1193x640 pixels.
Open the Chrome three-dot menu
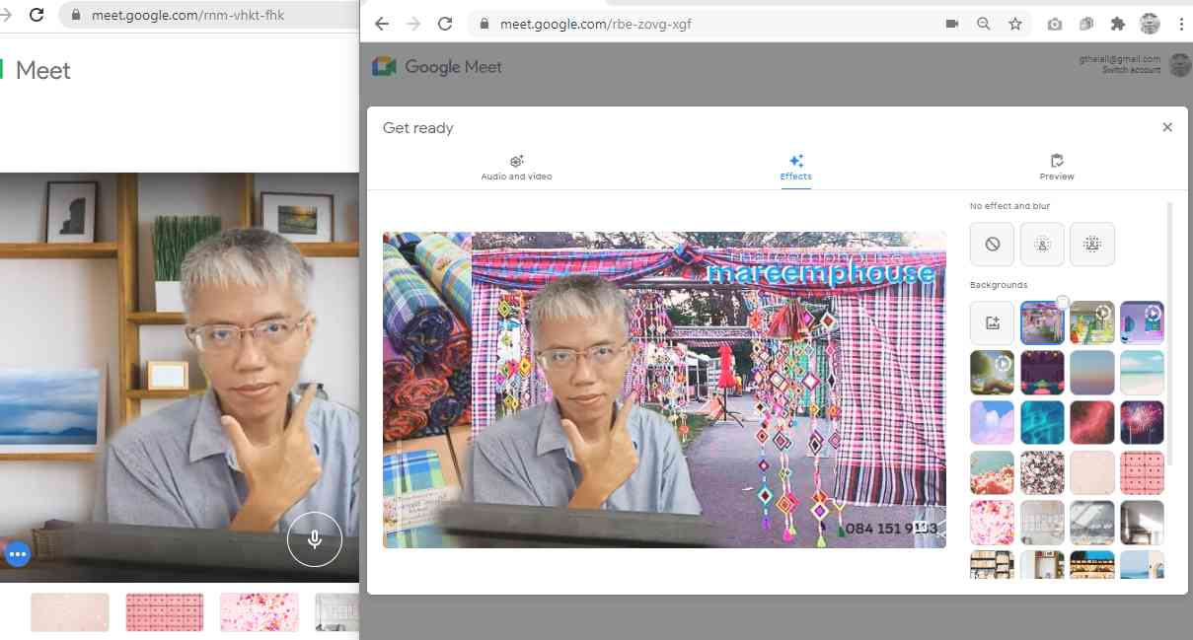(1181, 24)
